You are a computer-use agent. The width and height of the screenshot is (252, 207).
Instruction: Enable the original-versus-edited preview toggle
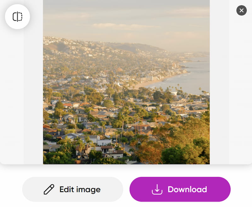click(x=17, y=17)
